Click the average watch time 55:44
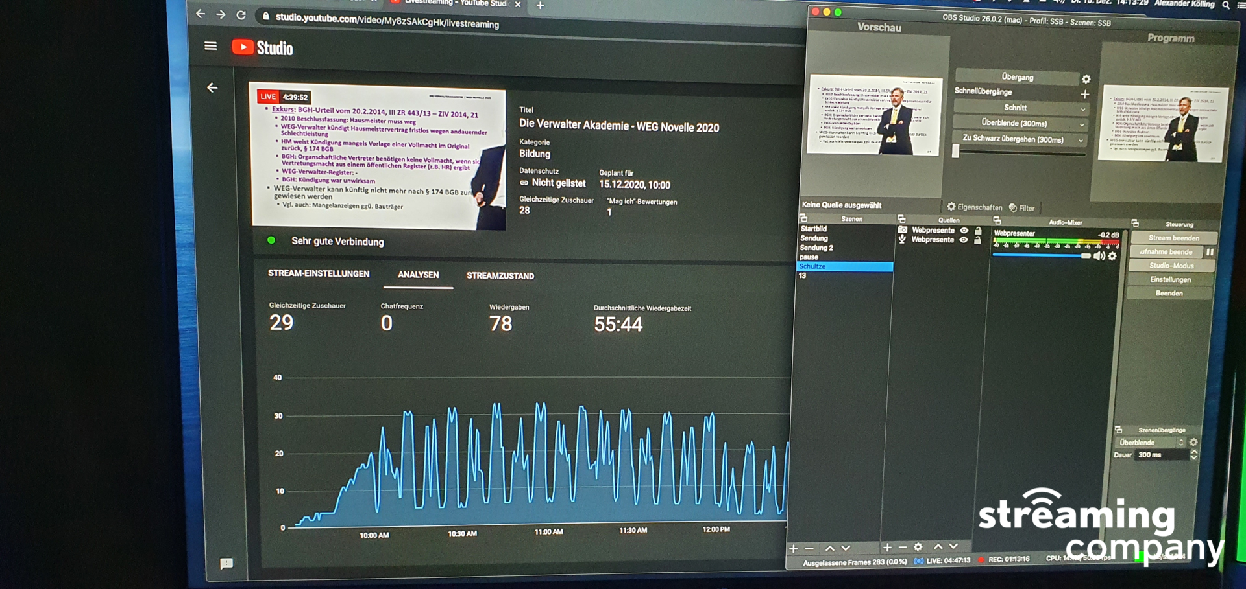Image resolution: width=1246 pixels, height=589 pixels. 618,325
